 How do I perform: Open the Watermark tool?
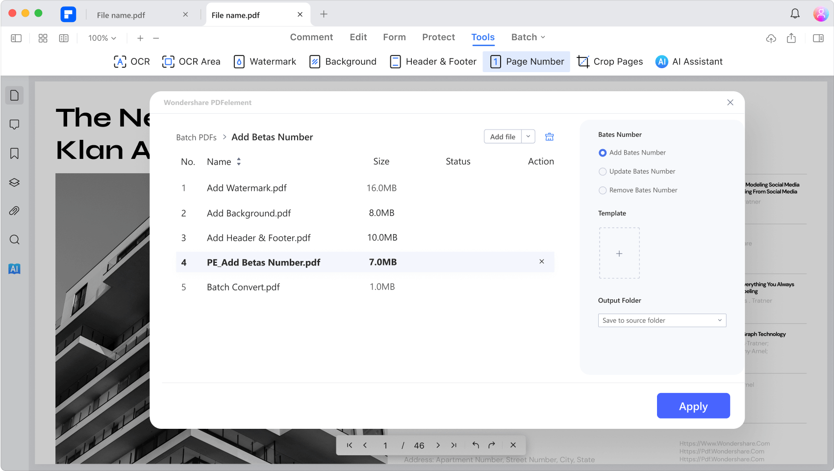click(265, 62)
